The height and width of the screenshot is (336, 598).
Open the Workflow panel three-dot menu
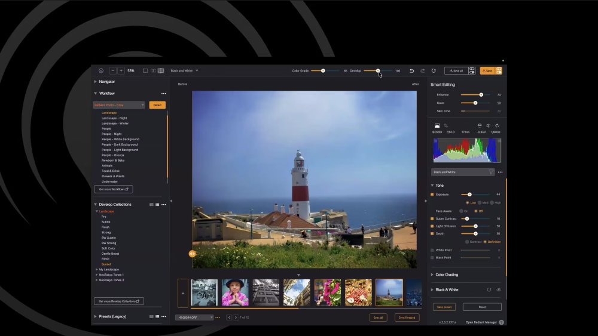[163, 94]
